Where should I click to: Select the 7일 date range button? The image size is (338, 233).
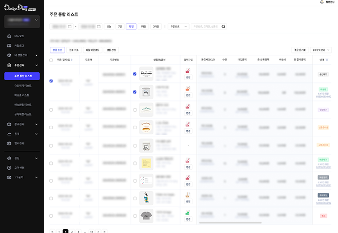120,27
